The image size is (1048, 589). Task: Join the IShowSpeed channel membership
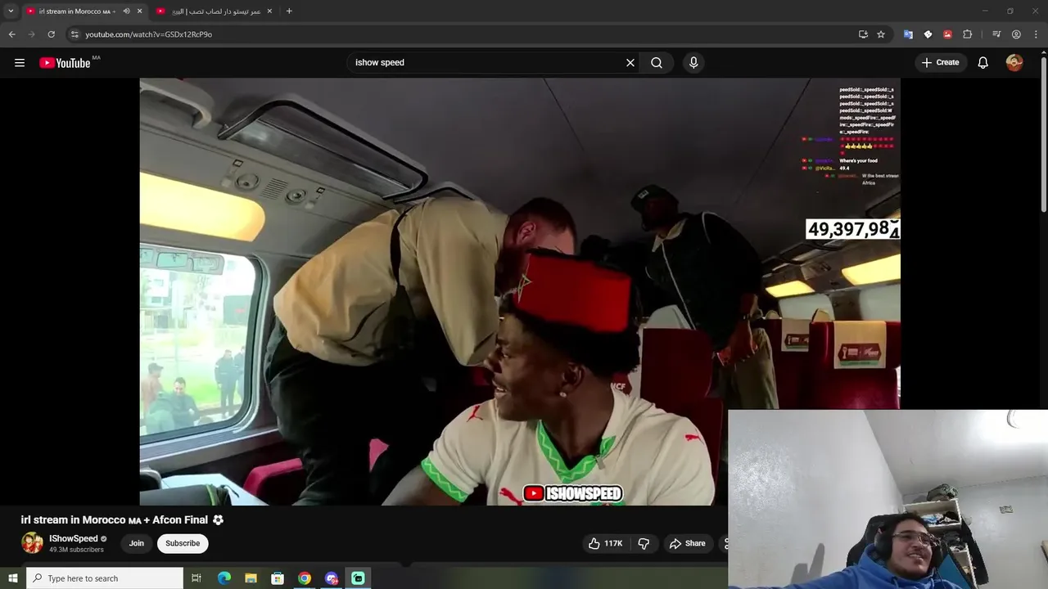pos(137,543)
